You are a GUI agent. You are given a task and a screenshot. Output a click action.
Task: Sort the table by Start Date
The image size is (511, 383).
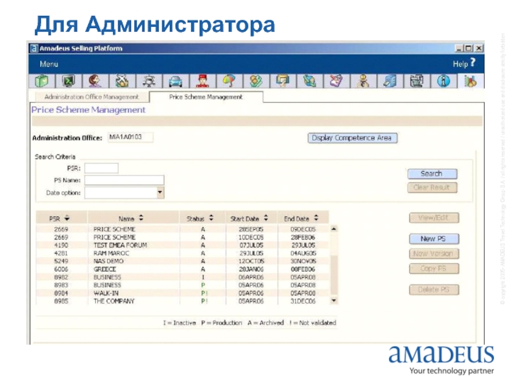tap(250, 218)
